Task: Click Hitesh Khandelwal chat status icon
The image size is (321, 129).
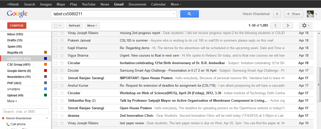Action: click(x=3, y=118)
